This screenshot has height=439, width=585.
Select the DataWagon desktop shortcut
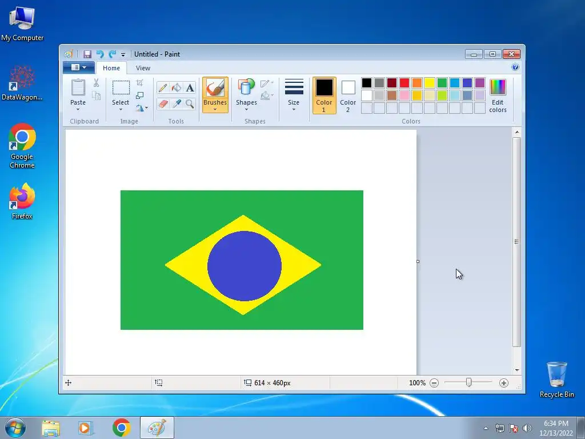(x=22, y=83)
